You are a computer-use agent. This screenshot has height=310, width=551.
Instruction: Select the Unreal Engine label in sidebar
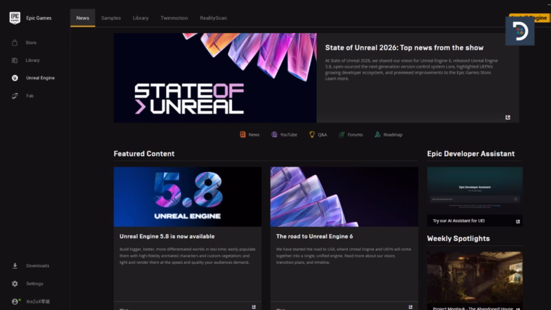point(41,78)
